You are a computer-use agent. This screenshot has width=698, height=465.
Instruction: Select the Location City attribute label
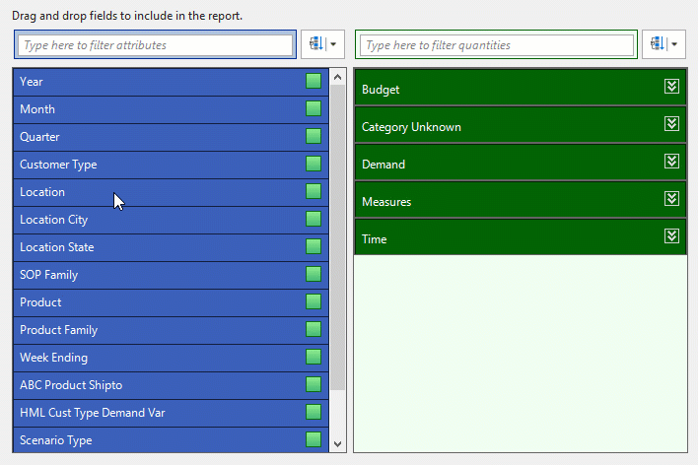click(x=54, y=220)
